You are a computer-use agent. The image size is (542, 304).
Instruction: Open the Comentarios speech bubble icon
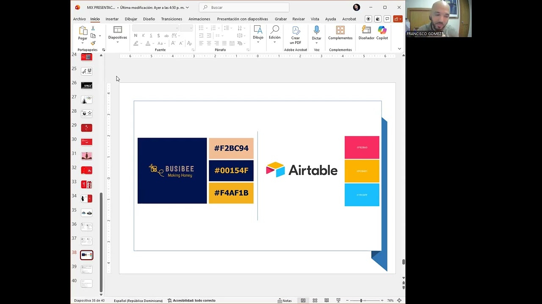(387, 19)
